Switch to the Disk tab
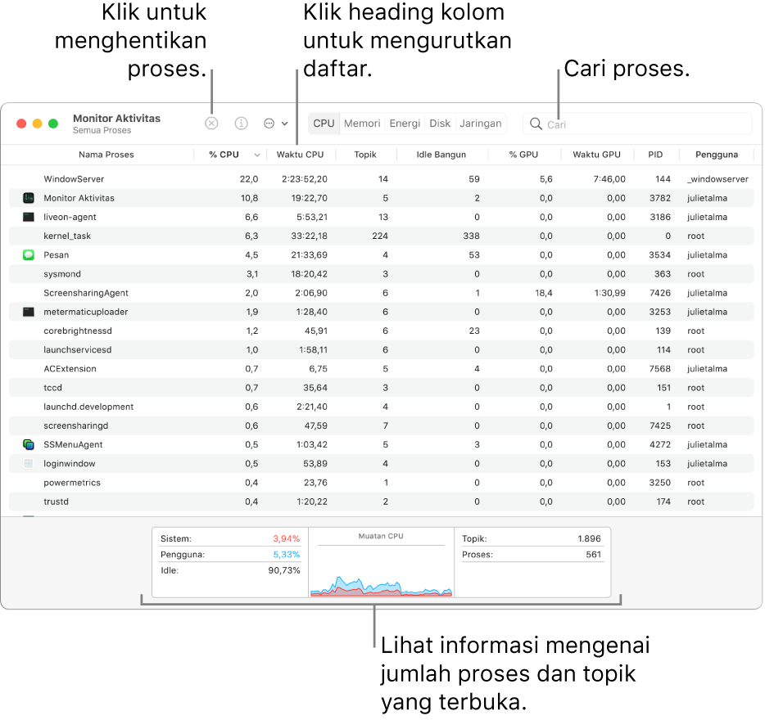This screenshot has height=720, width=765. (440, 124)
